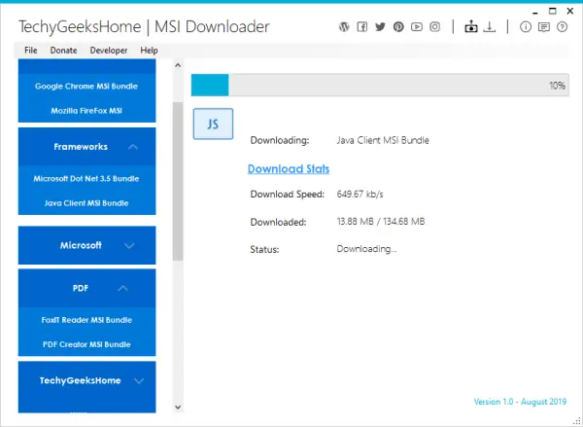Click the Downloading... status value
The height and width of the screenshot is (427, 583).
tap(366, 249)
